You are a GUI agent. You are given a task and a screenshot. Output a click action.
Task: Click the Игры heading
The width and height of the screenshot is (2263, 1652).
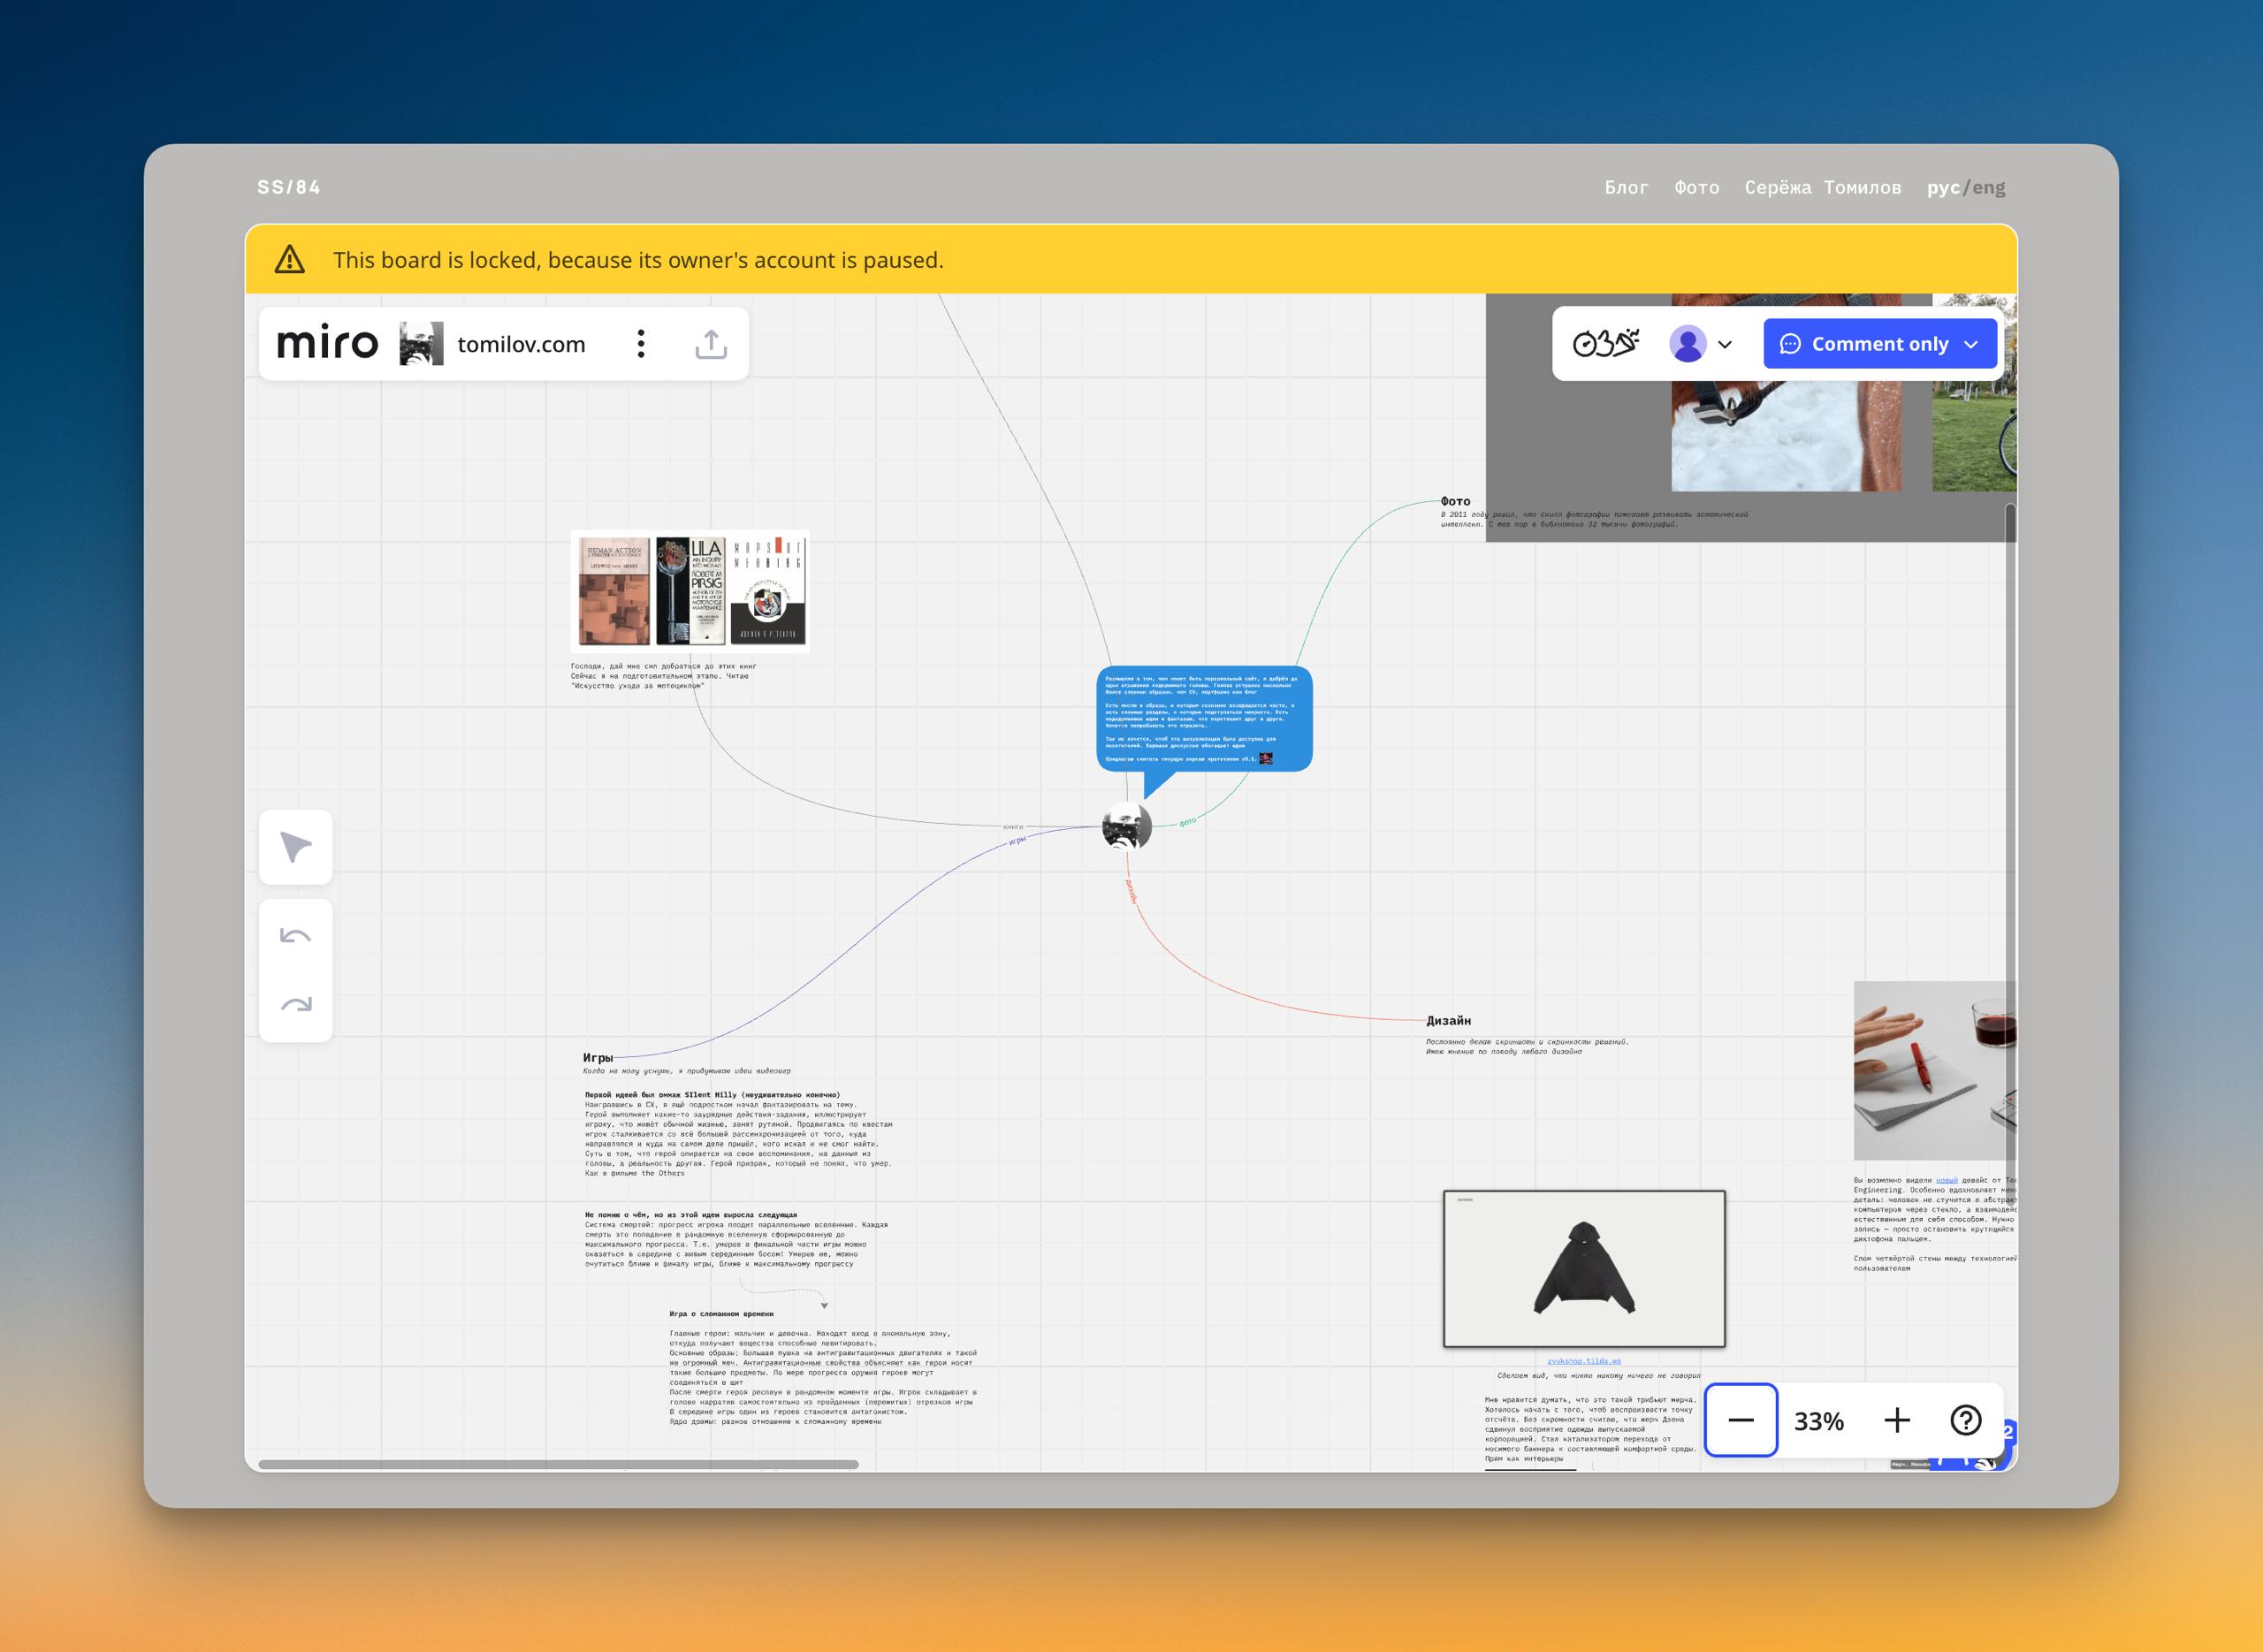(598, 1057)
